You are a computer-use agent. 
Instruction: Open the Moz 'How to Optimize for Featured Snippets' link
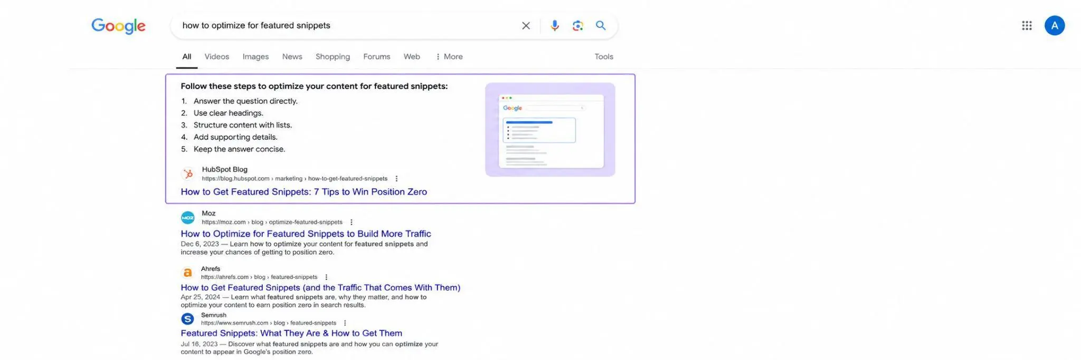tap(306, 233)
